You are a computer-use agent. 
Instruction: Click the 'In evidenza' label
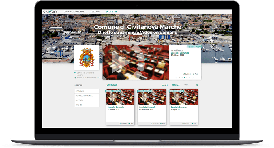(177, 50)
